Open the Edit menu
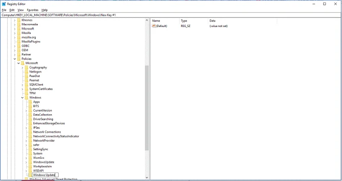This screenshot has height=181, width=342. [12, 10]
